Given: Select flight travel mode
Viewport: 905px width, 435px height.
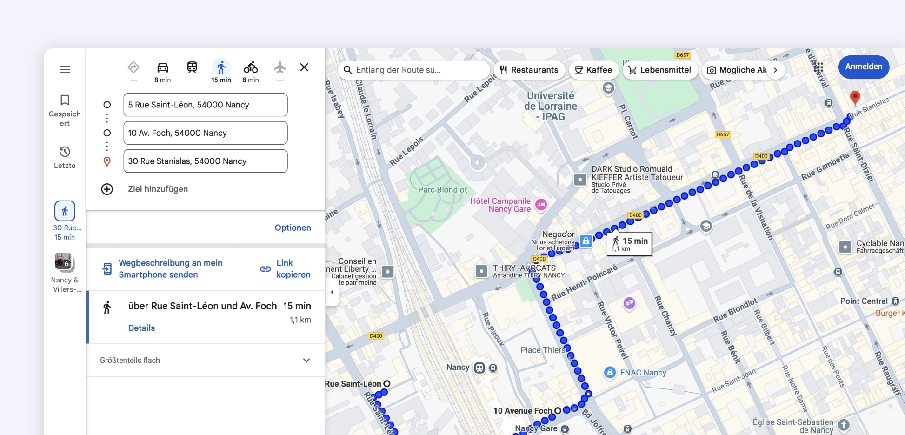Looking at the screenshot, I should 279,68.
